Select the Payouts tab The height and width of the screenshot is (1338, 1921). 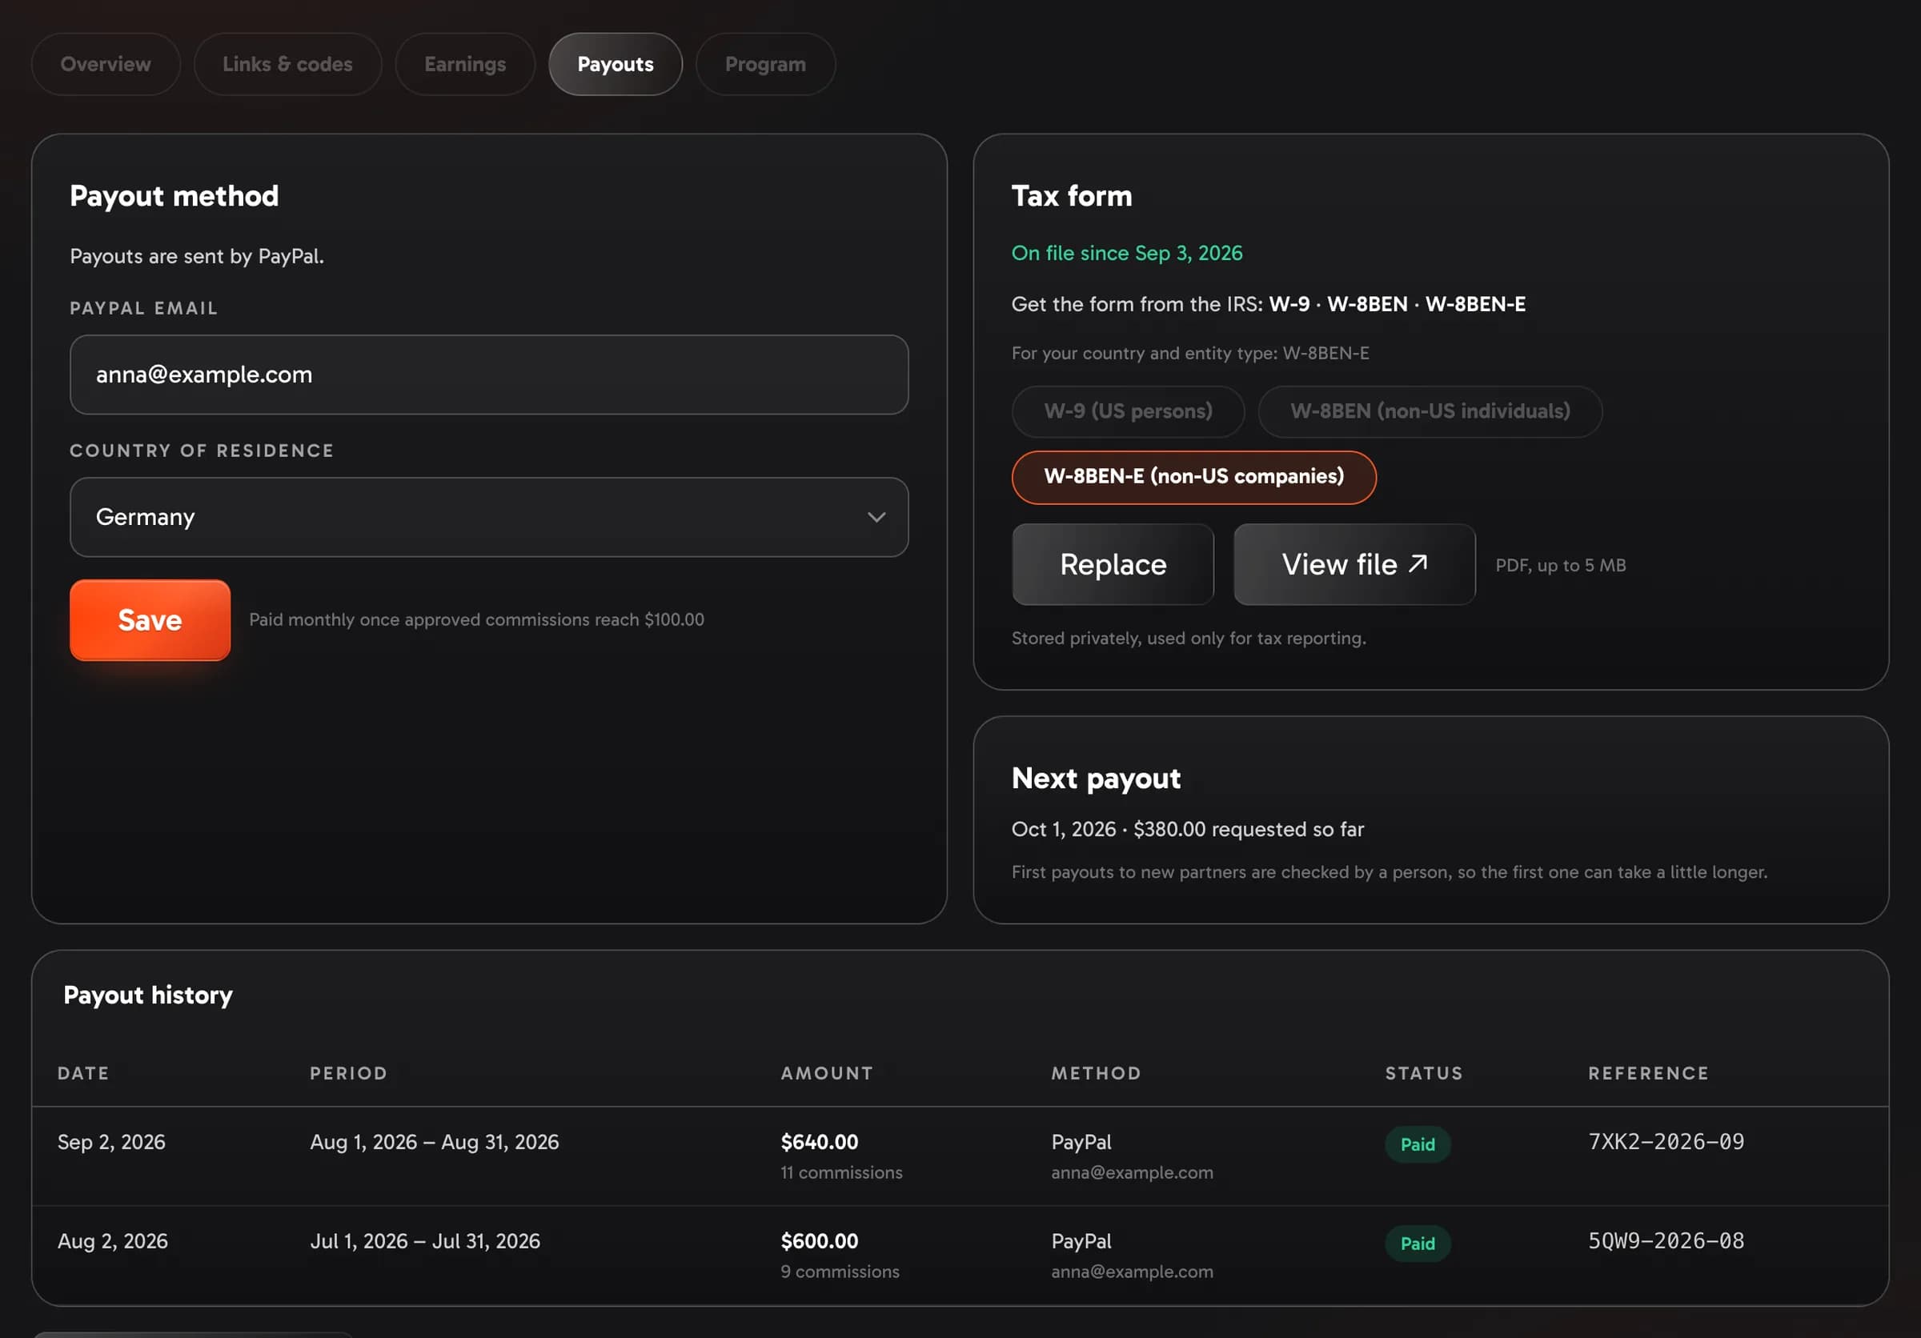pos(615,64)
